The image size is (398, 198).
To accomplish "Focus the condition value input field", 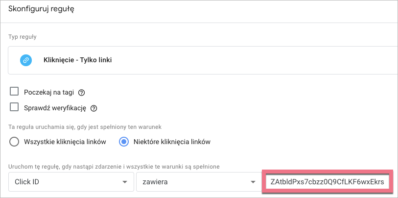I will pos(327,182).
